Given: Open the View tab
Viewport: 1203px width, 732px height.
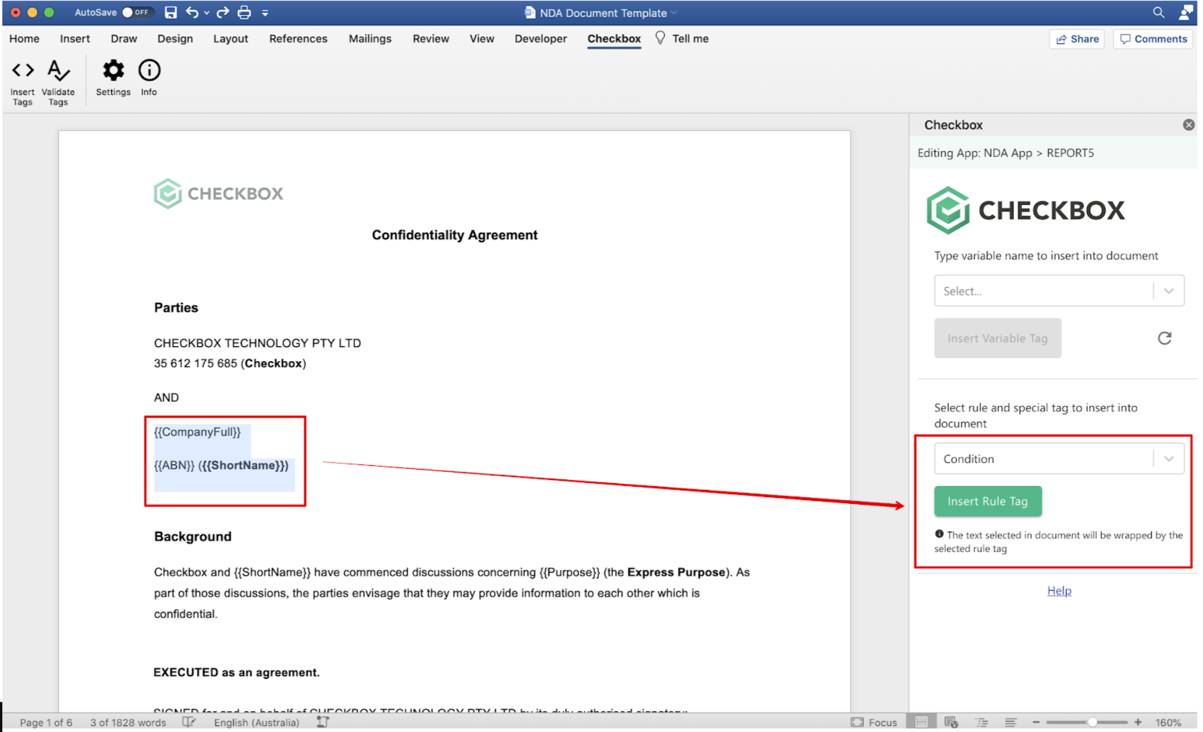Looking at the screenshot, I should pyautogui.click(x=482, y=39).
